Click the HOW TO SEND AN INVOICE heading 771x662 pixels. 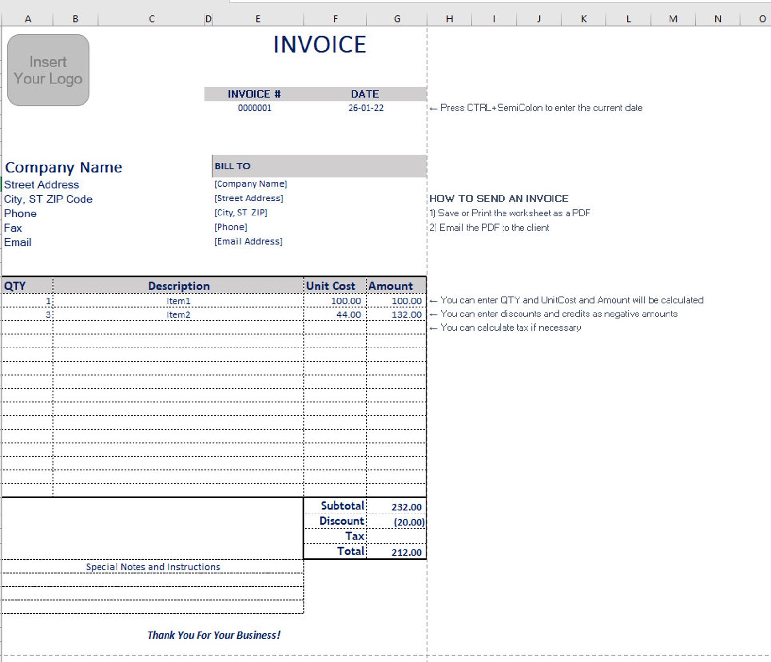(499, 199)
